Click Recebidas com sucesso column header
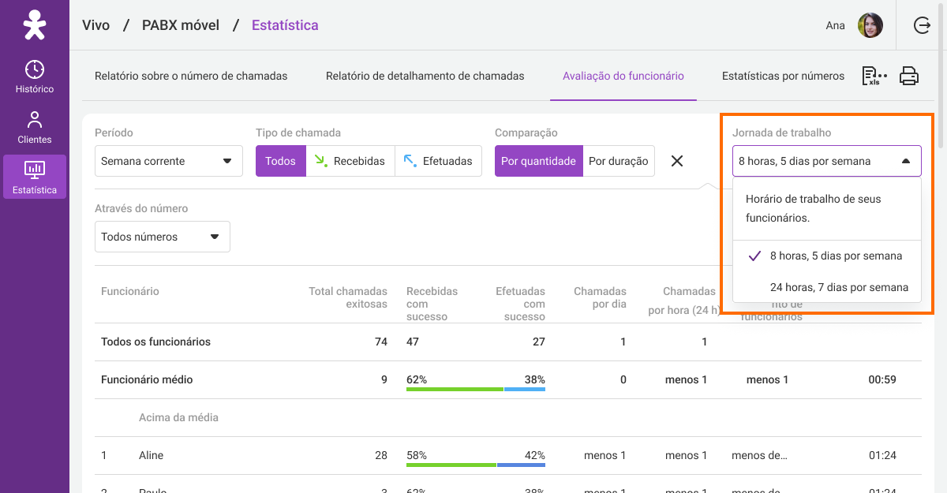 (432, 304)
